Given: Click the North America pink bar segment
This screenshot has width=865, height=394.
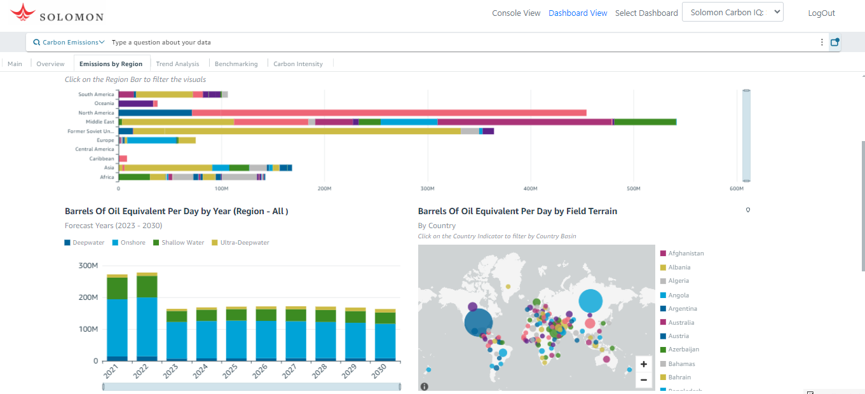Looking at the screenshot, I should point(389,112).
